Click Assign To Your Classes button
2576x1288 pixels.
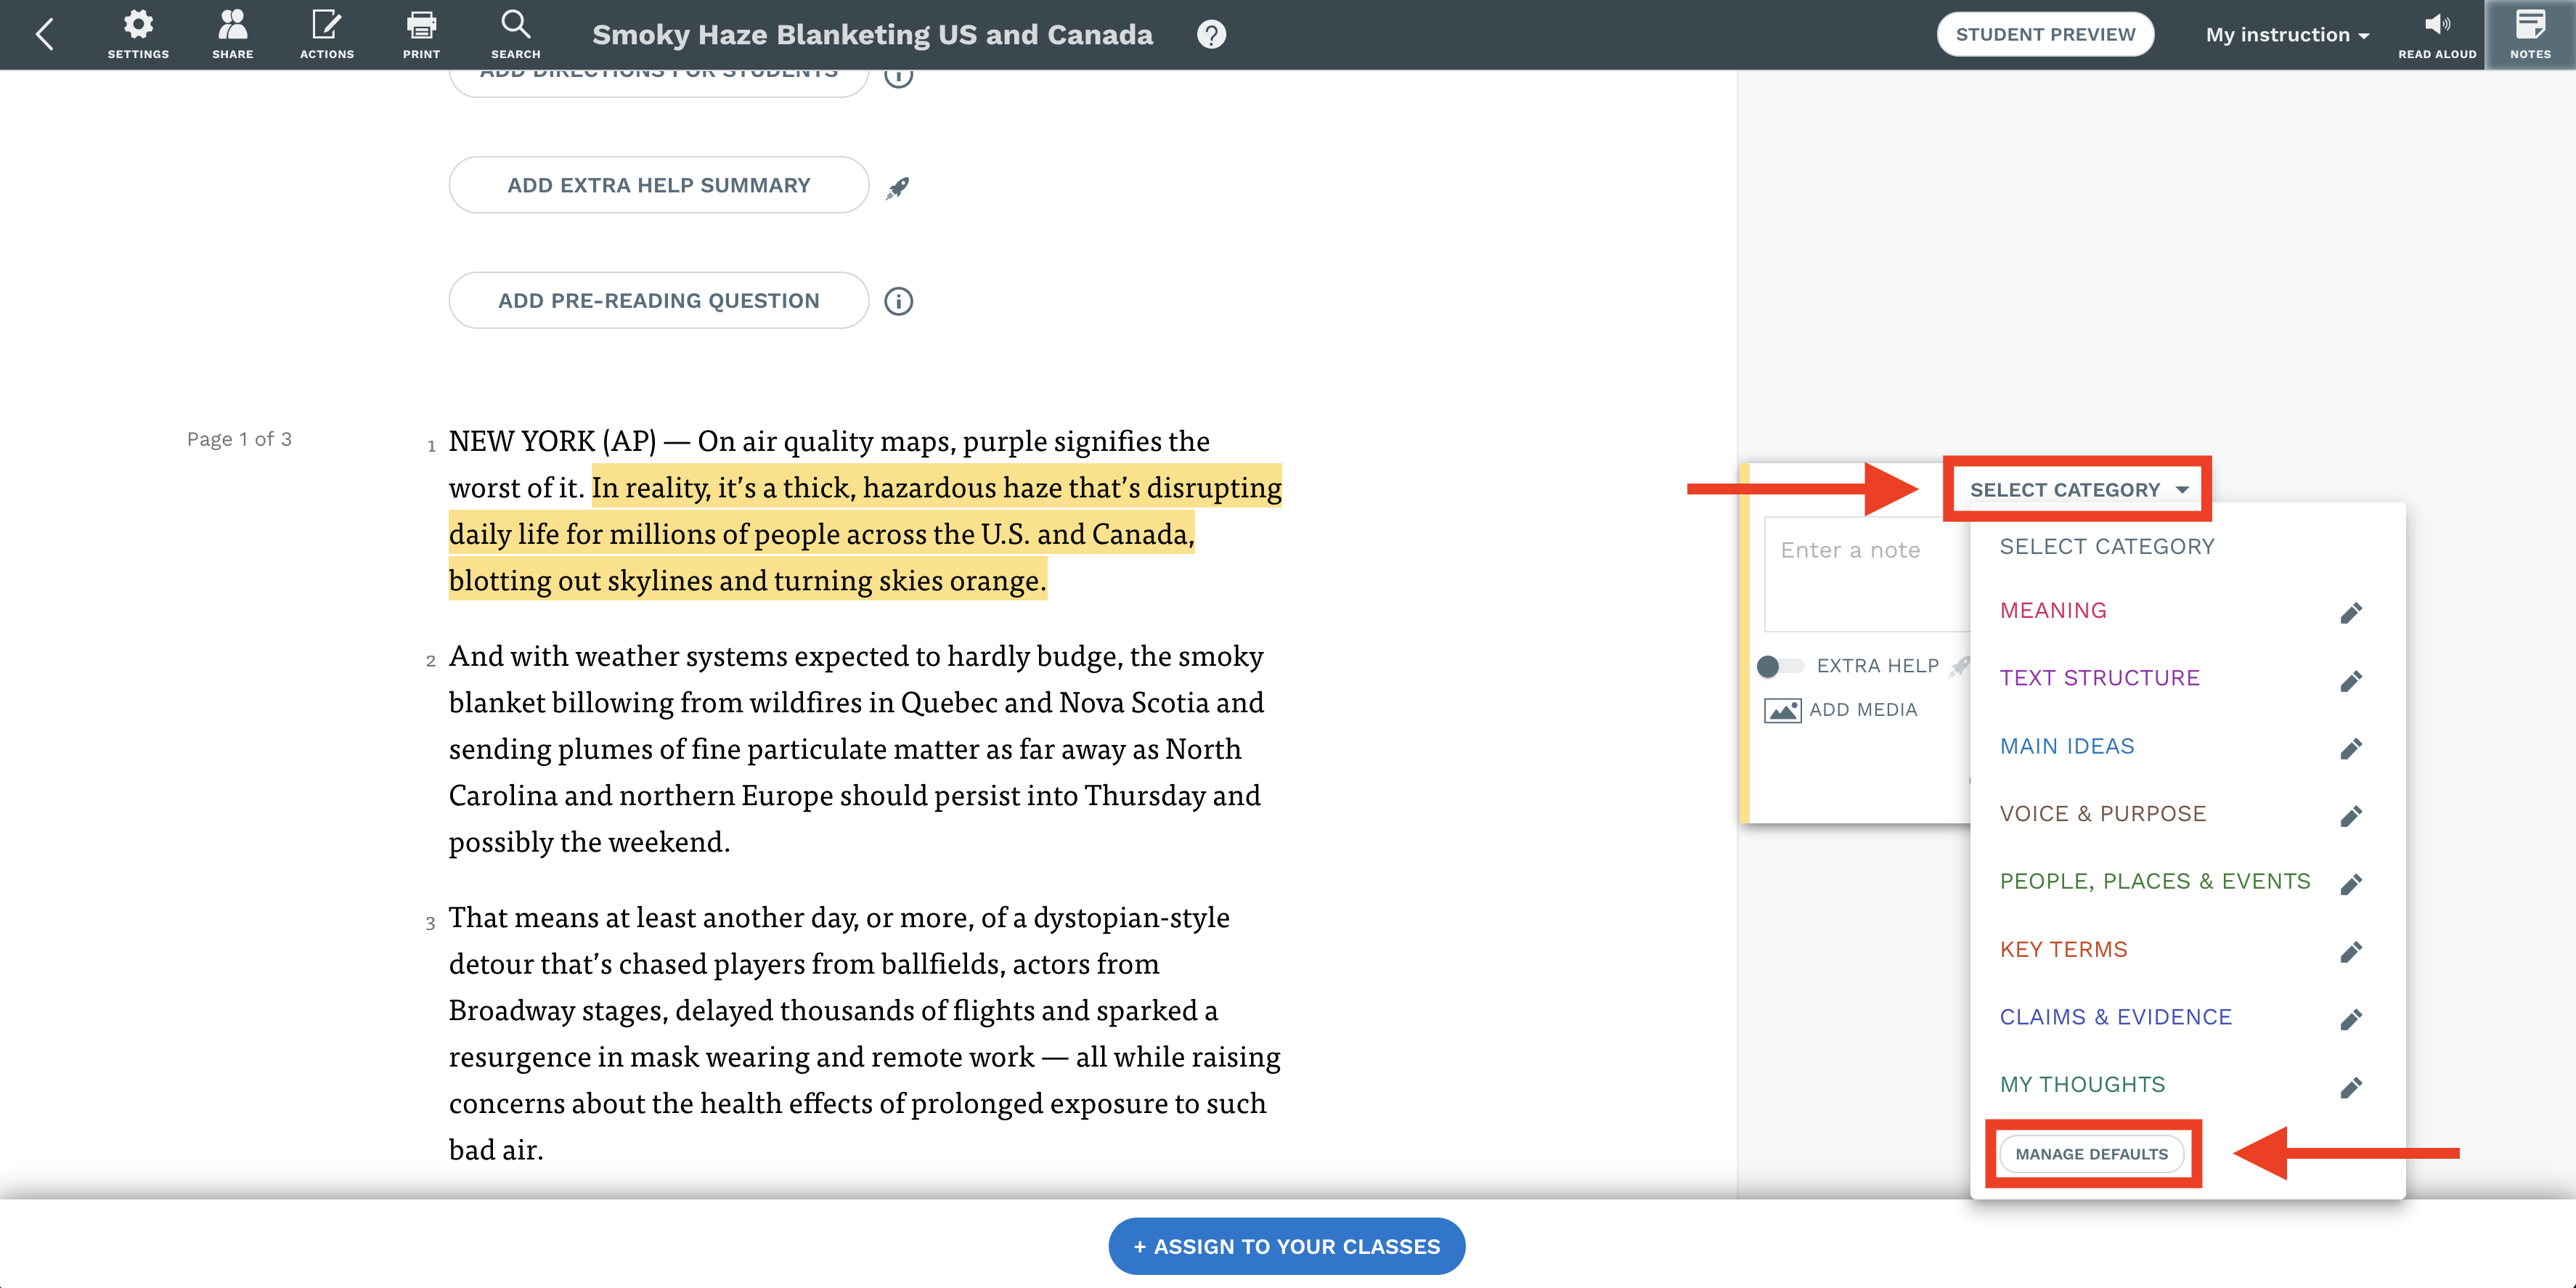tap(1286, 1246)
